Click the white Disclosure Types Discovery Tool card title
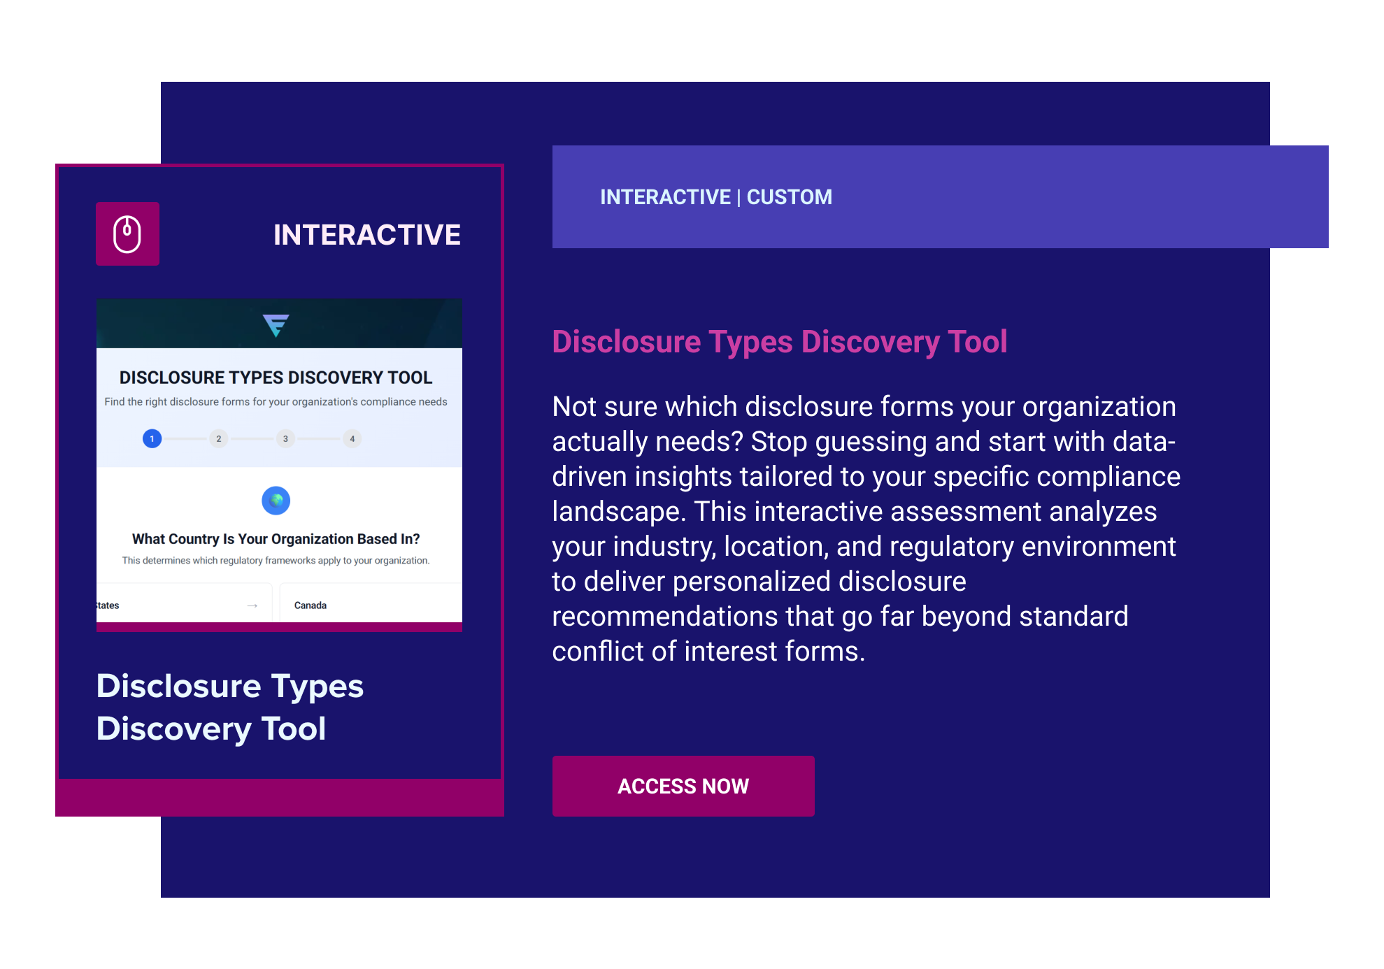The image size is (1384, 969). point(230,708)
